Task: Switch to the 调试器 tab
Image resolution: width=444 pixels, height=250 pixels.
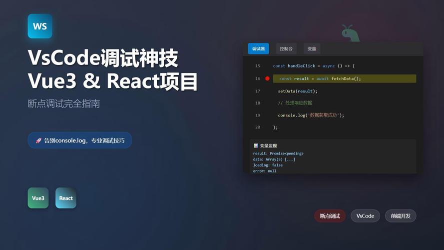Action: (258, 49)
